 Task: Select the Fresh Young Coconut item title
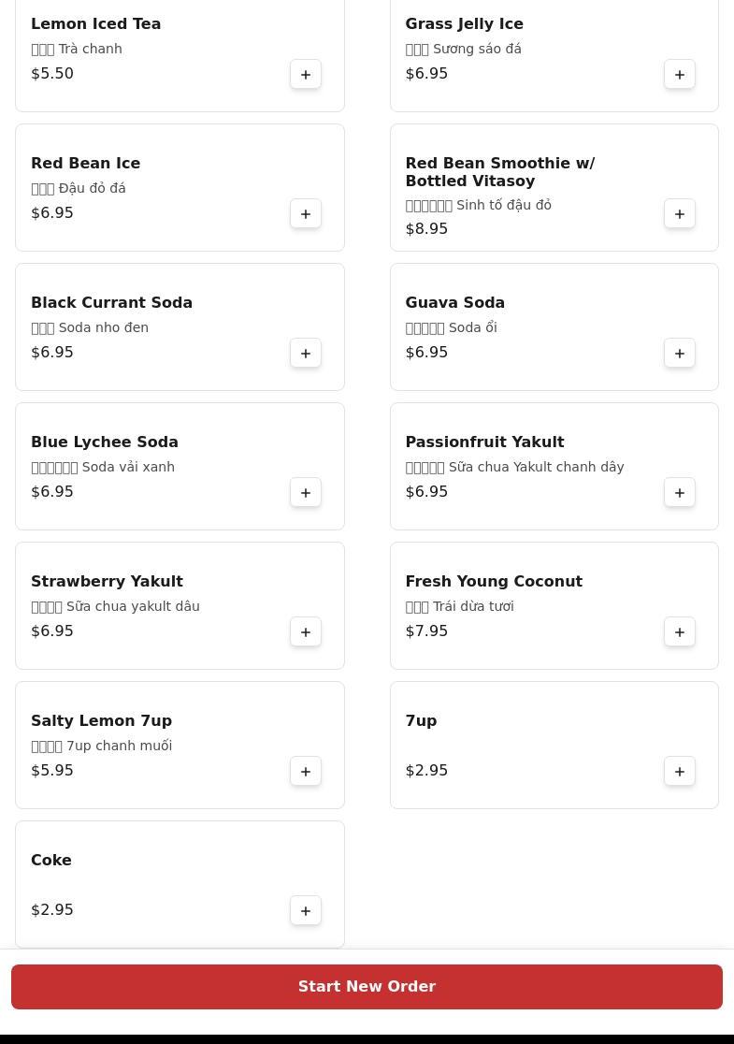coord(494,582)
